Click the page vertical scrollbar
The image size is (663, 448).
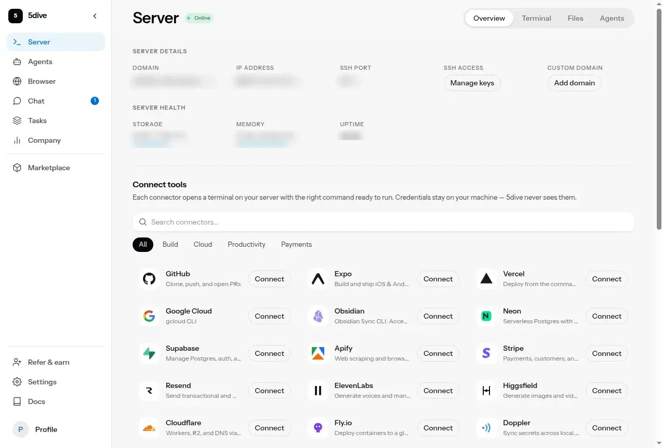[659, 119]
